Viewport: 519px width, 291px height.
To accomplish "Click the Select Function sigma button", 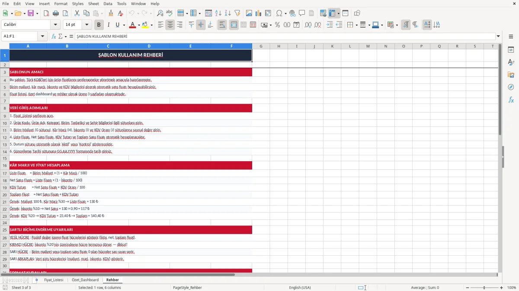I will (61, 36).
